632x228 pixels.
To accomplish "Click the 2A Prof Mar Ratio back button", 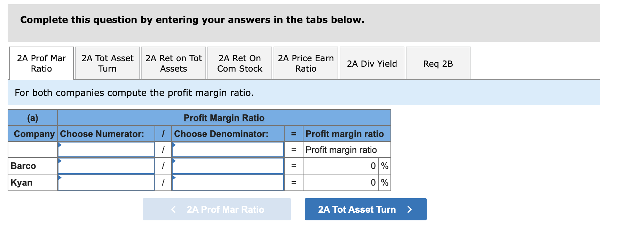I will click(217, 209).
